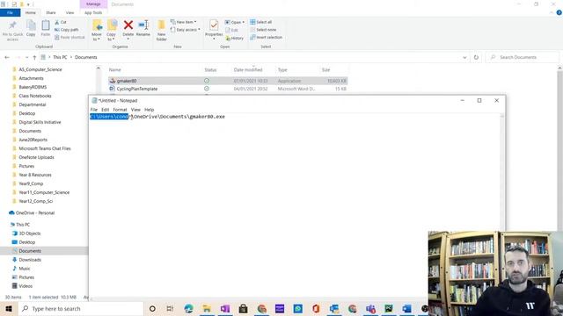This screenshot has height=316, width=563.
Task: Open the App Tools tab
Action: point(93,12)
